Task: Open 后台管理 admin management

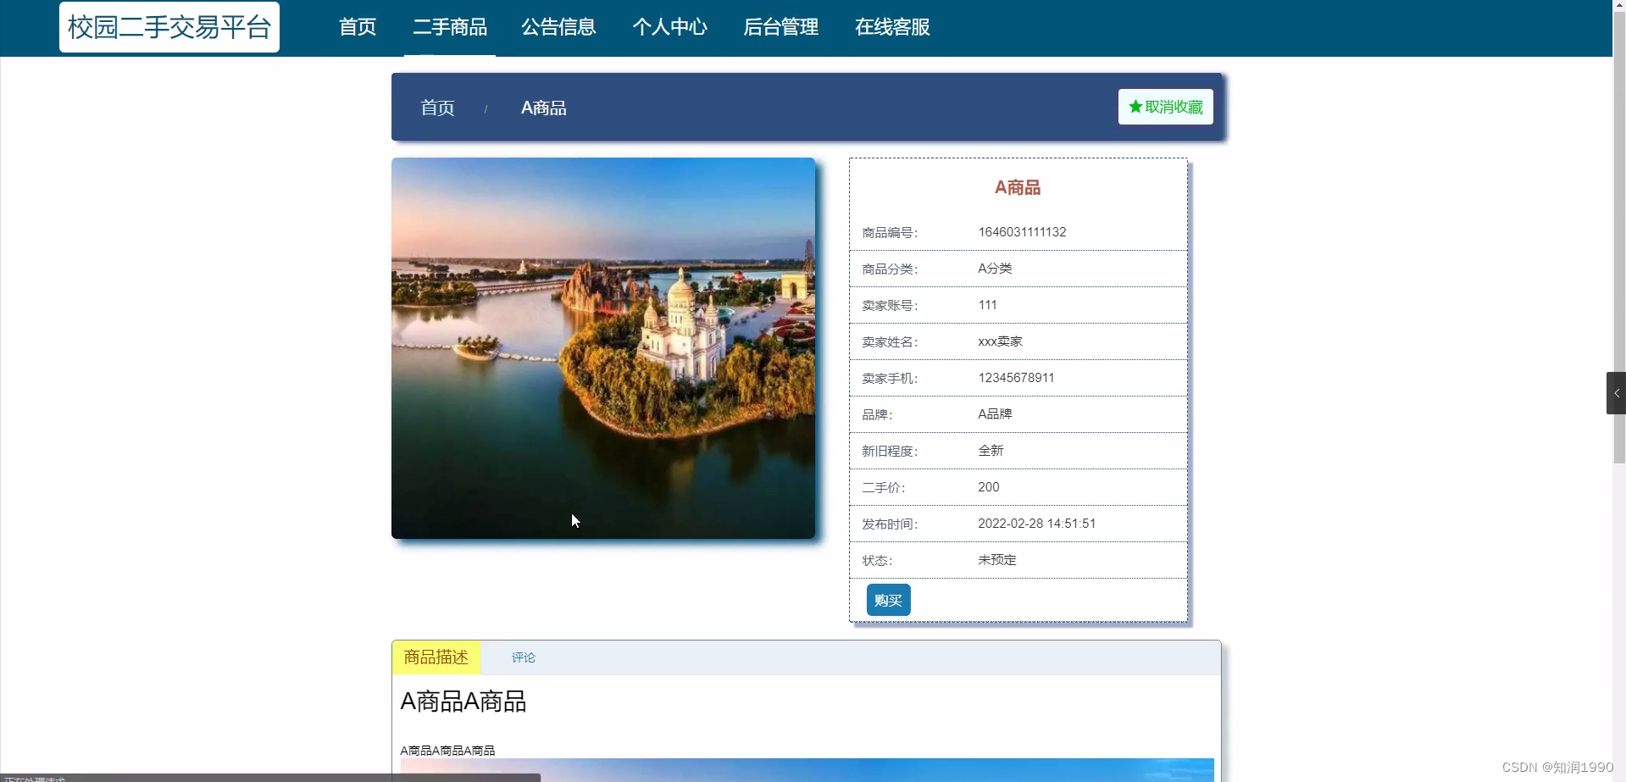Action: pos(780,27)
